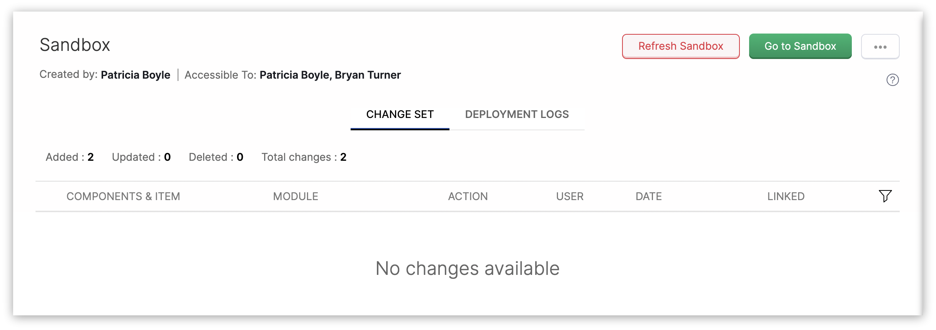Click the Sandbox page title
The image size is (936, 330).
pos(75,45)
